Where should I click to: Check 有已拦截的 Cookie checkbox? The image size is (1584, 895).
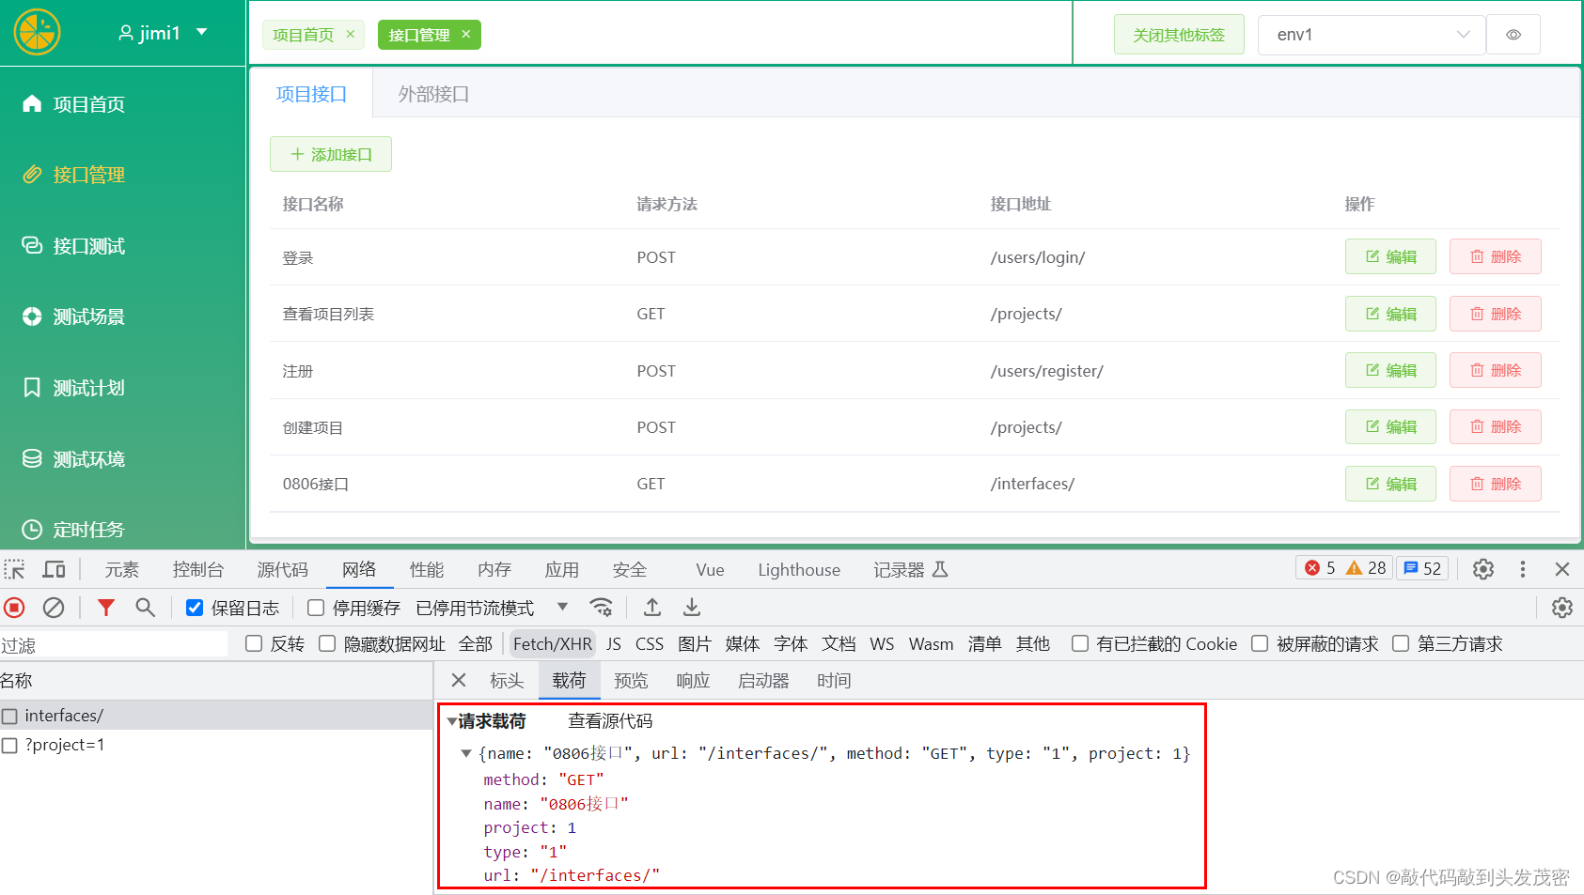(x=1080, y=643)
